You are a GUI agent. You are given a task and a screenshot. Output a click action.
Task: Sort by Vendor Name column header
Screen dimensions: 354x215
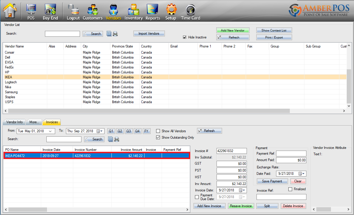click(x=25, y=46)
